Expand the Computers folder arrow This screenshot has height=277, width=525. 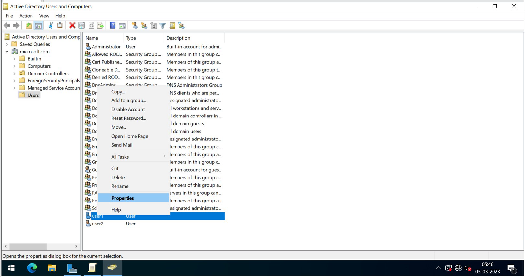[x=14, y=66]
